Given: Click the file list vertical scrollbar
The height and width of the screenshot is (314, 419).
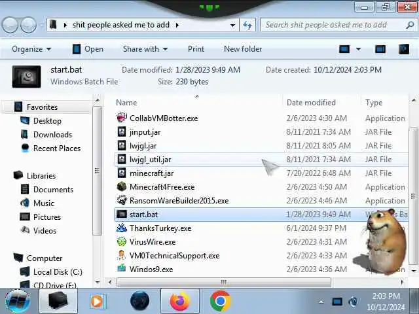Looking at the screenshot, I should tap(414, 196).
